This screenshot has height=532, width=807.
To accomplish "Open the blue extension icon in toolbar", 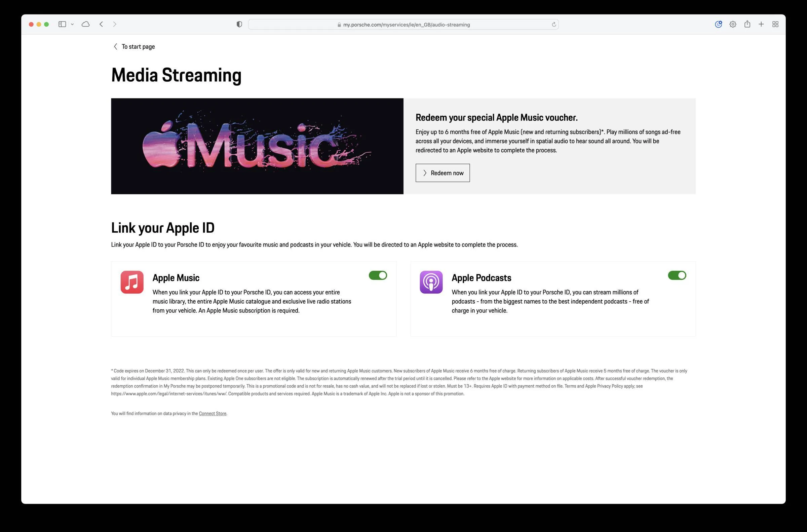I will click(x=718, y=24).
